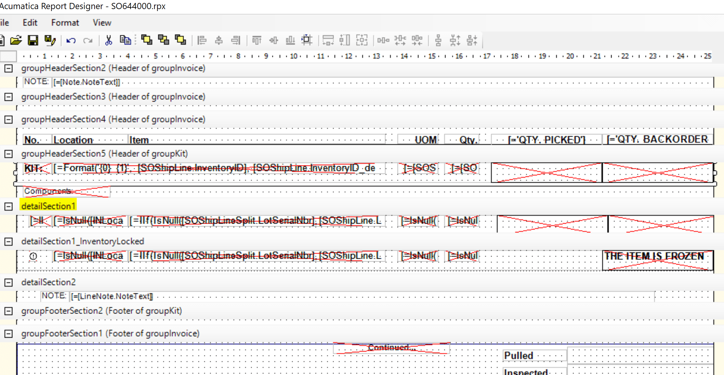Create a new report from the toolbar
This screenshot has height=375, width=724.
3,40
